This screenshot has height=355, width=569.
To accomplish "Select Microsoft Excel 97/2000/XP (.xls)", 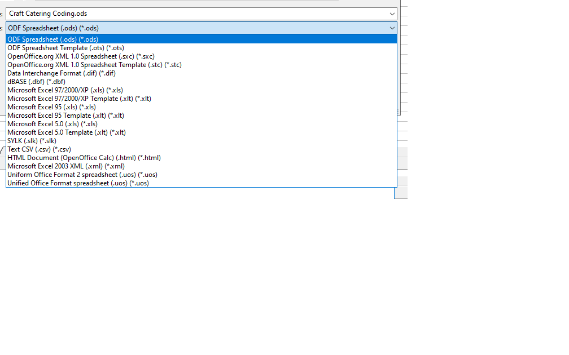I will [202, 90].
